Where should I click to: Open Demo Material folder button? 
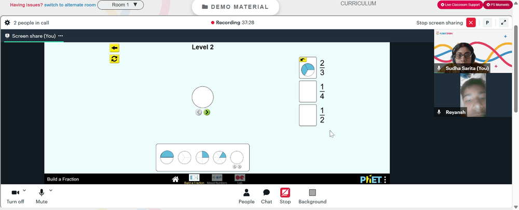click(235, 7)
